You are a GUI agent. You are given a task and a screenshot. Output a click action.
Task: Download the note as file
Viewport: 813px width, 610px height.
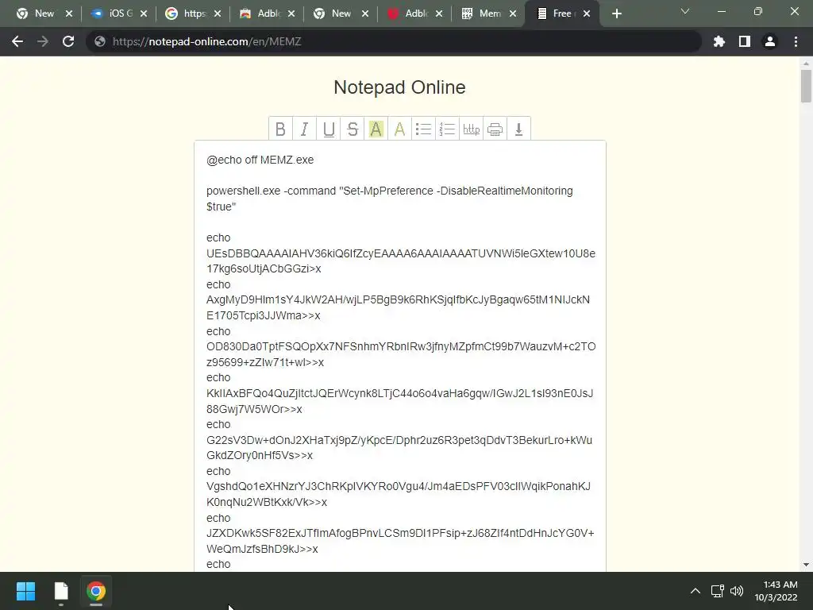tap(518, 129)
